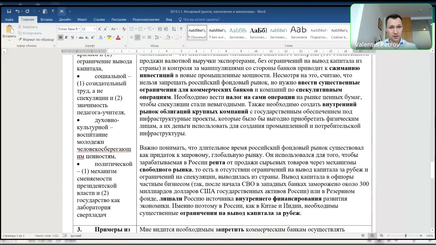This screenshot has height=245, width=436.
Task: Apply a bulleted list
Action: [x=131, y=29]
